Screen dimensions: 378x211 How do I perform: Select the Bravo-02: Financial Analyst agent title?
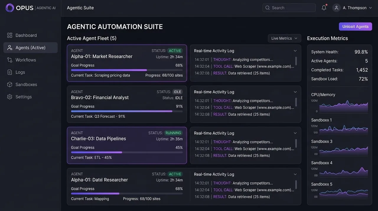point(100,98)
